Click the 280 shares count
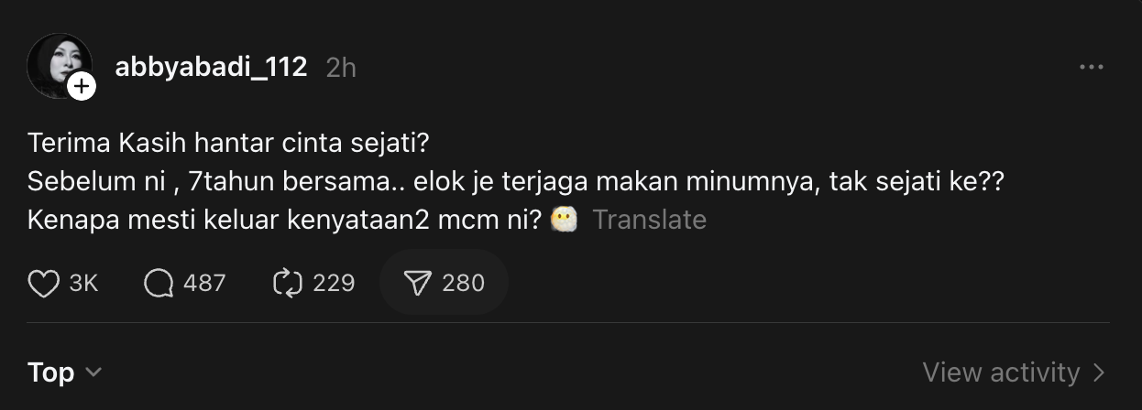 [x=463, y=284]
